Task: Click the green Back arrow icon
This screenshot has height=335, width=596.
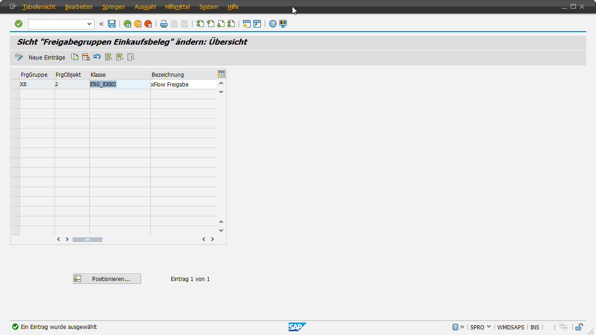Action: tap(128, 24)
